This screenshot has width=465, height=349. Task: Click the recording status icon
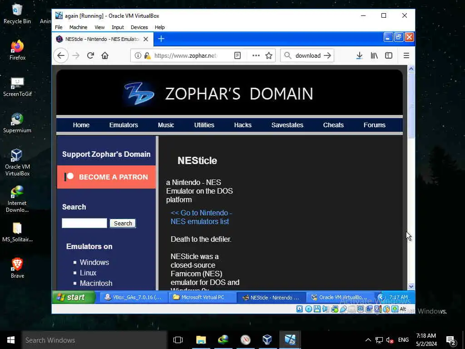(369, 309)
